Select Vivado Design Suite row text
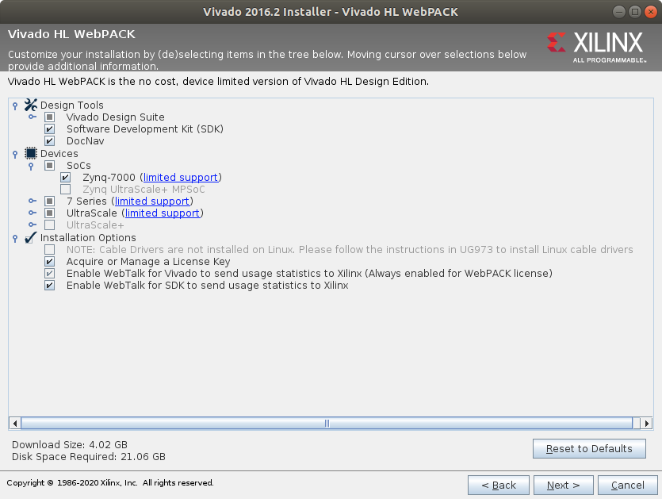 tap(115, 117)
